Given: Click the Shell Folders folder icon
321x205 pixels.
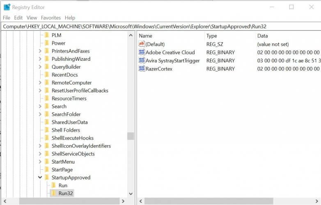Looking at the screenshot, I should click(x=47, y=130).
